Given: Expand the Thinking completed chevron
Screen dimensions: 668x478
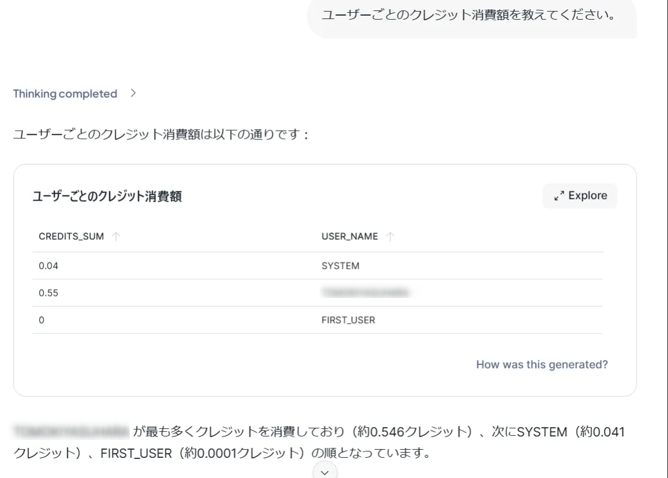Looking at the screenshot, I should tap(133, 93).
